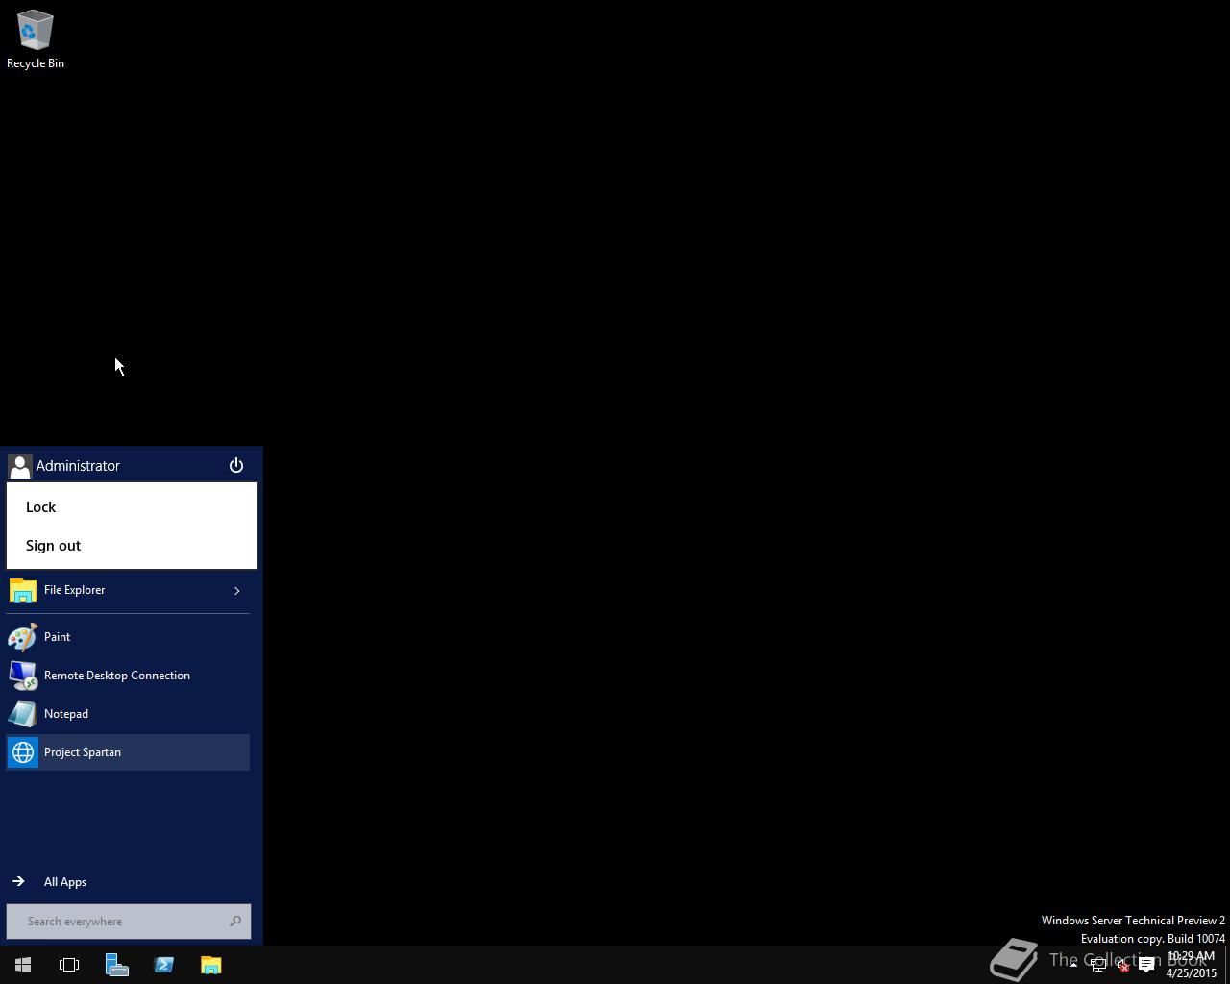Viewport: 1230px width, 984px height.
Task: Launch Paint from the Start menu
Action: point(128,637)
